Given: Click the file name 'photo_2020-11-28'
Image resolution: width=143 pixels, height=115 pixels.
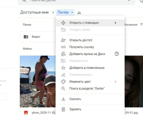Looking at the screenshot, I should point(44,113).
